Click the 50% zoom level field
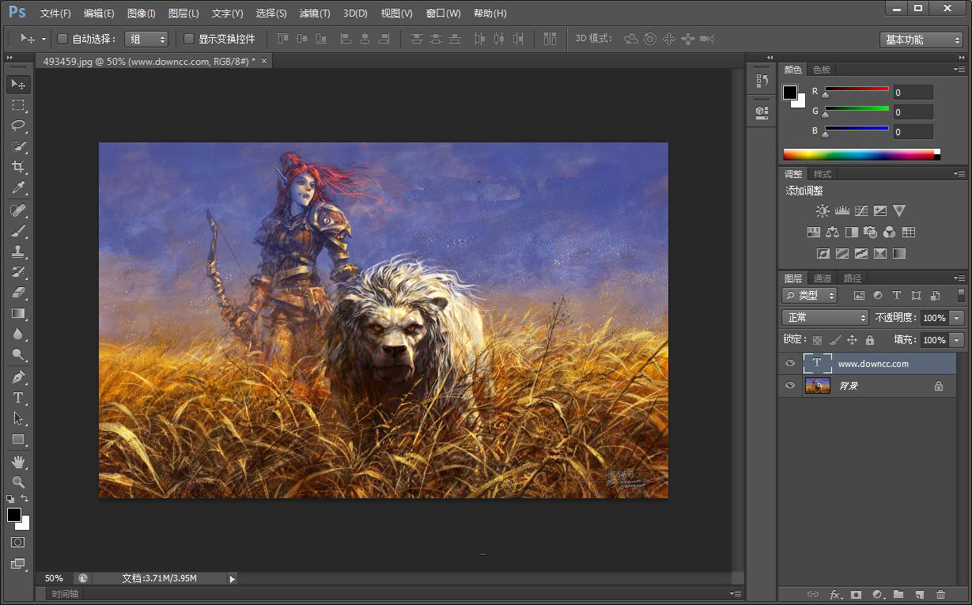The image size is (972, 605). 54,579
